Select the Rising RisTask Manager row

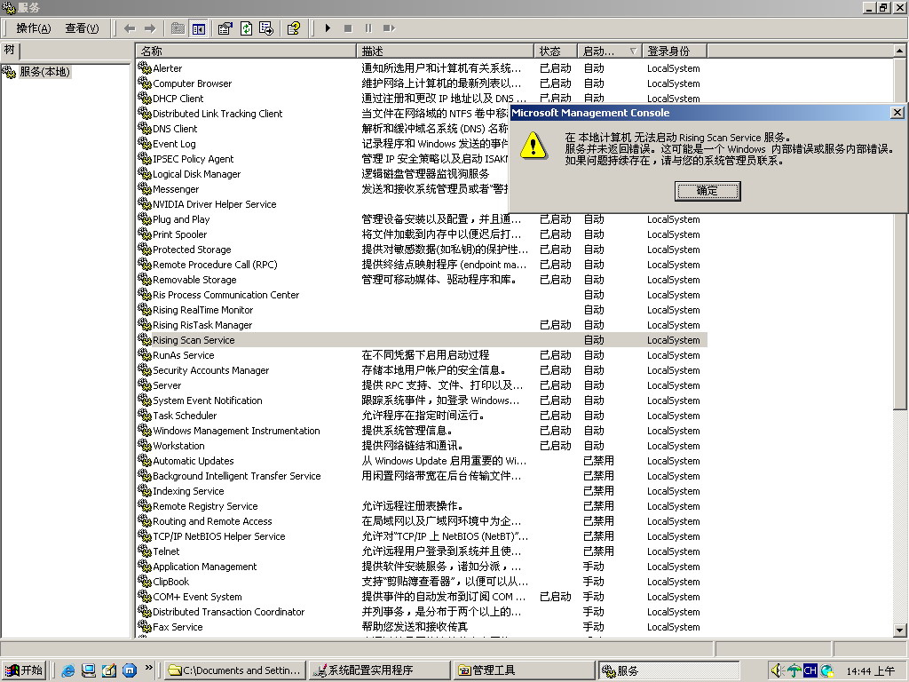click(422, 325)
